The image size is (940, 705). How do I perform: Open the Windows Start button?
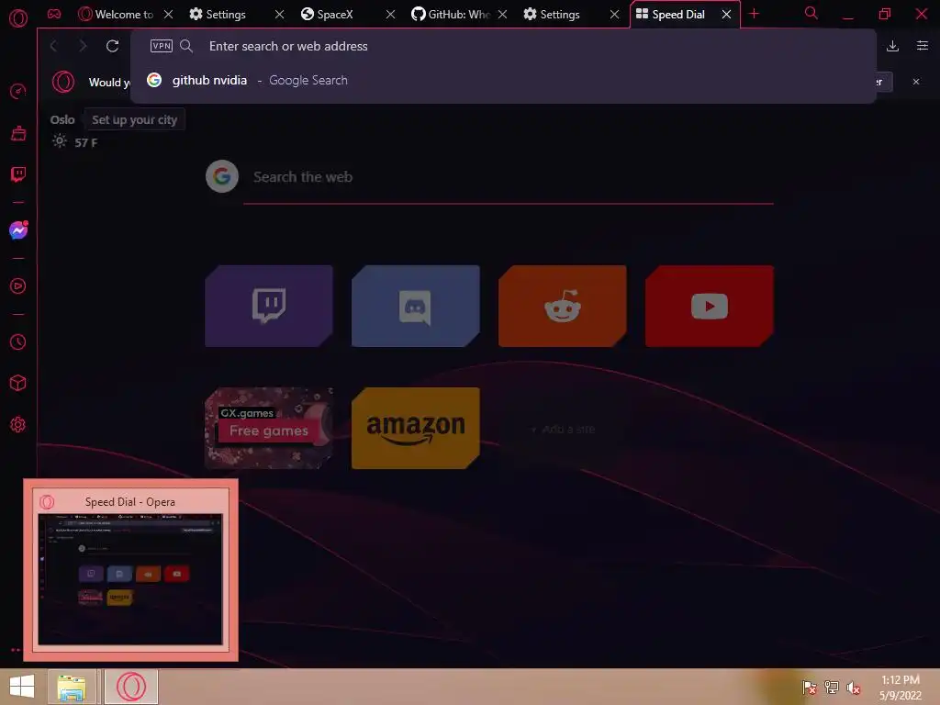point(22,687)
